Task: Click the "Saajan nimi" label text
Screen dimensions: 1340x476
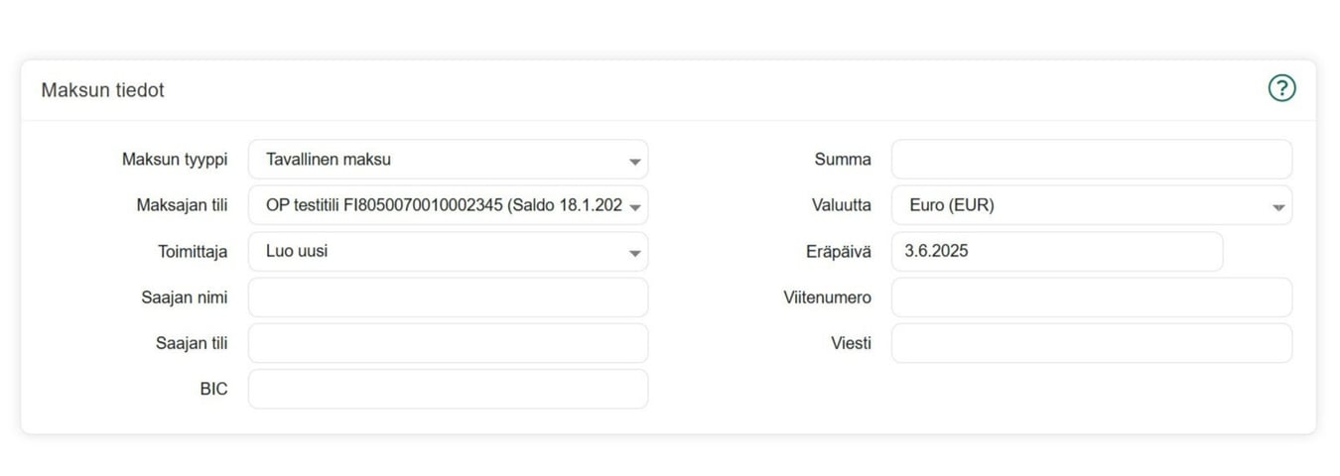Action: point(185,297)
